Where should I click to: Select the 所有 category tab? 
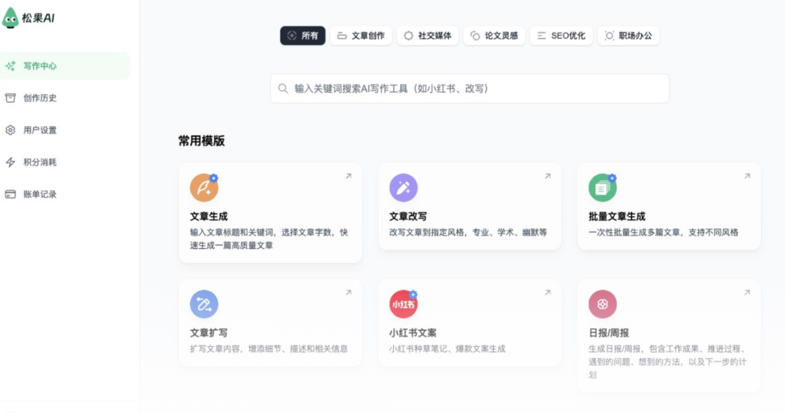point(302,35)
